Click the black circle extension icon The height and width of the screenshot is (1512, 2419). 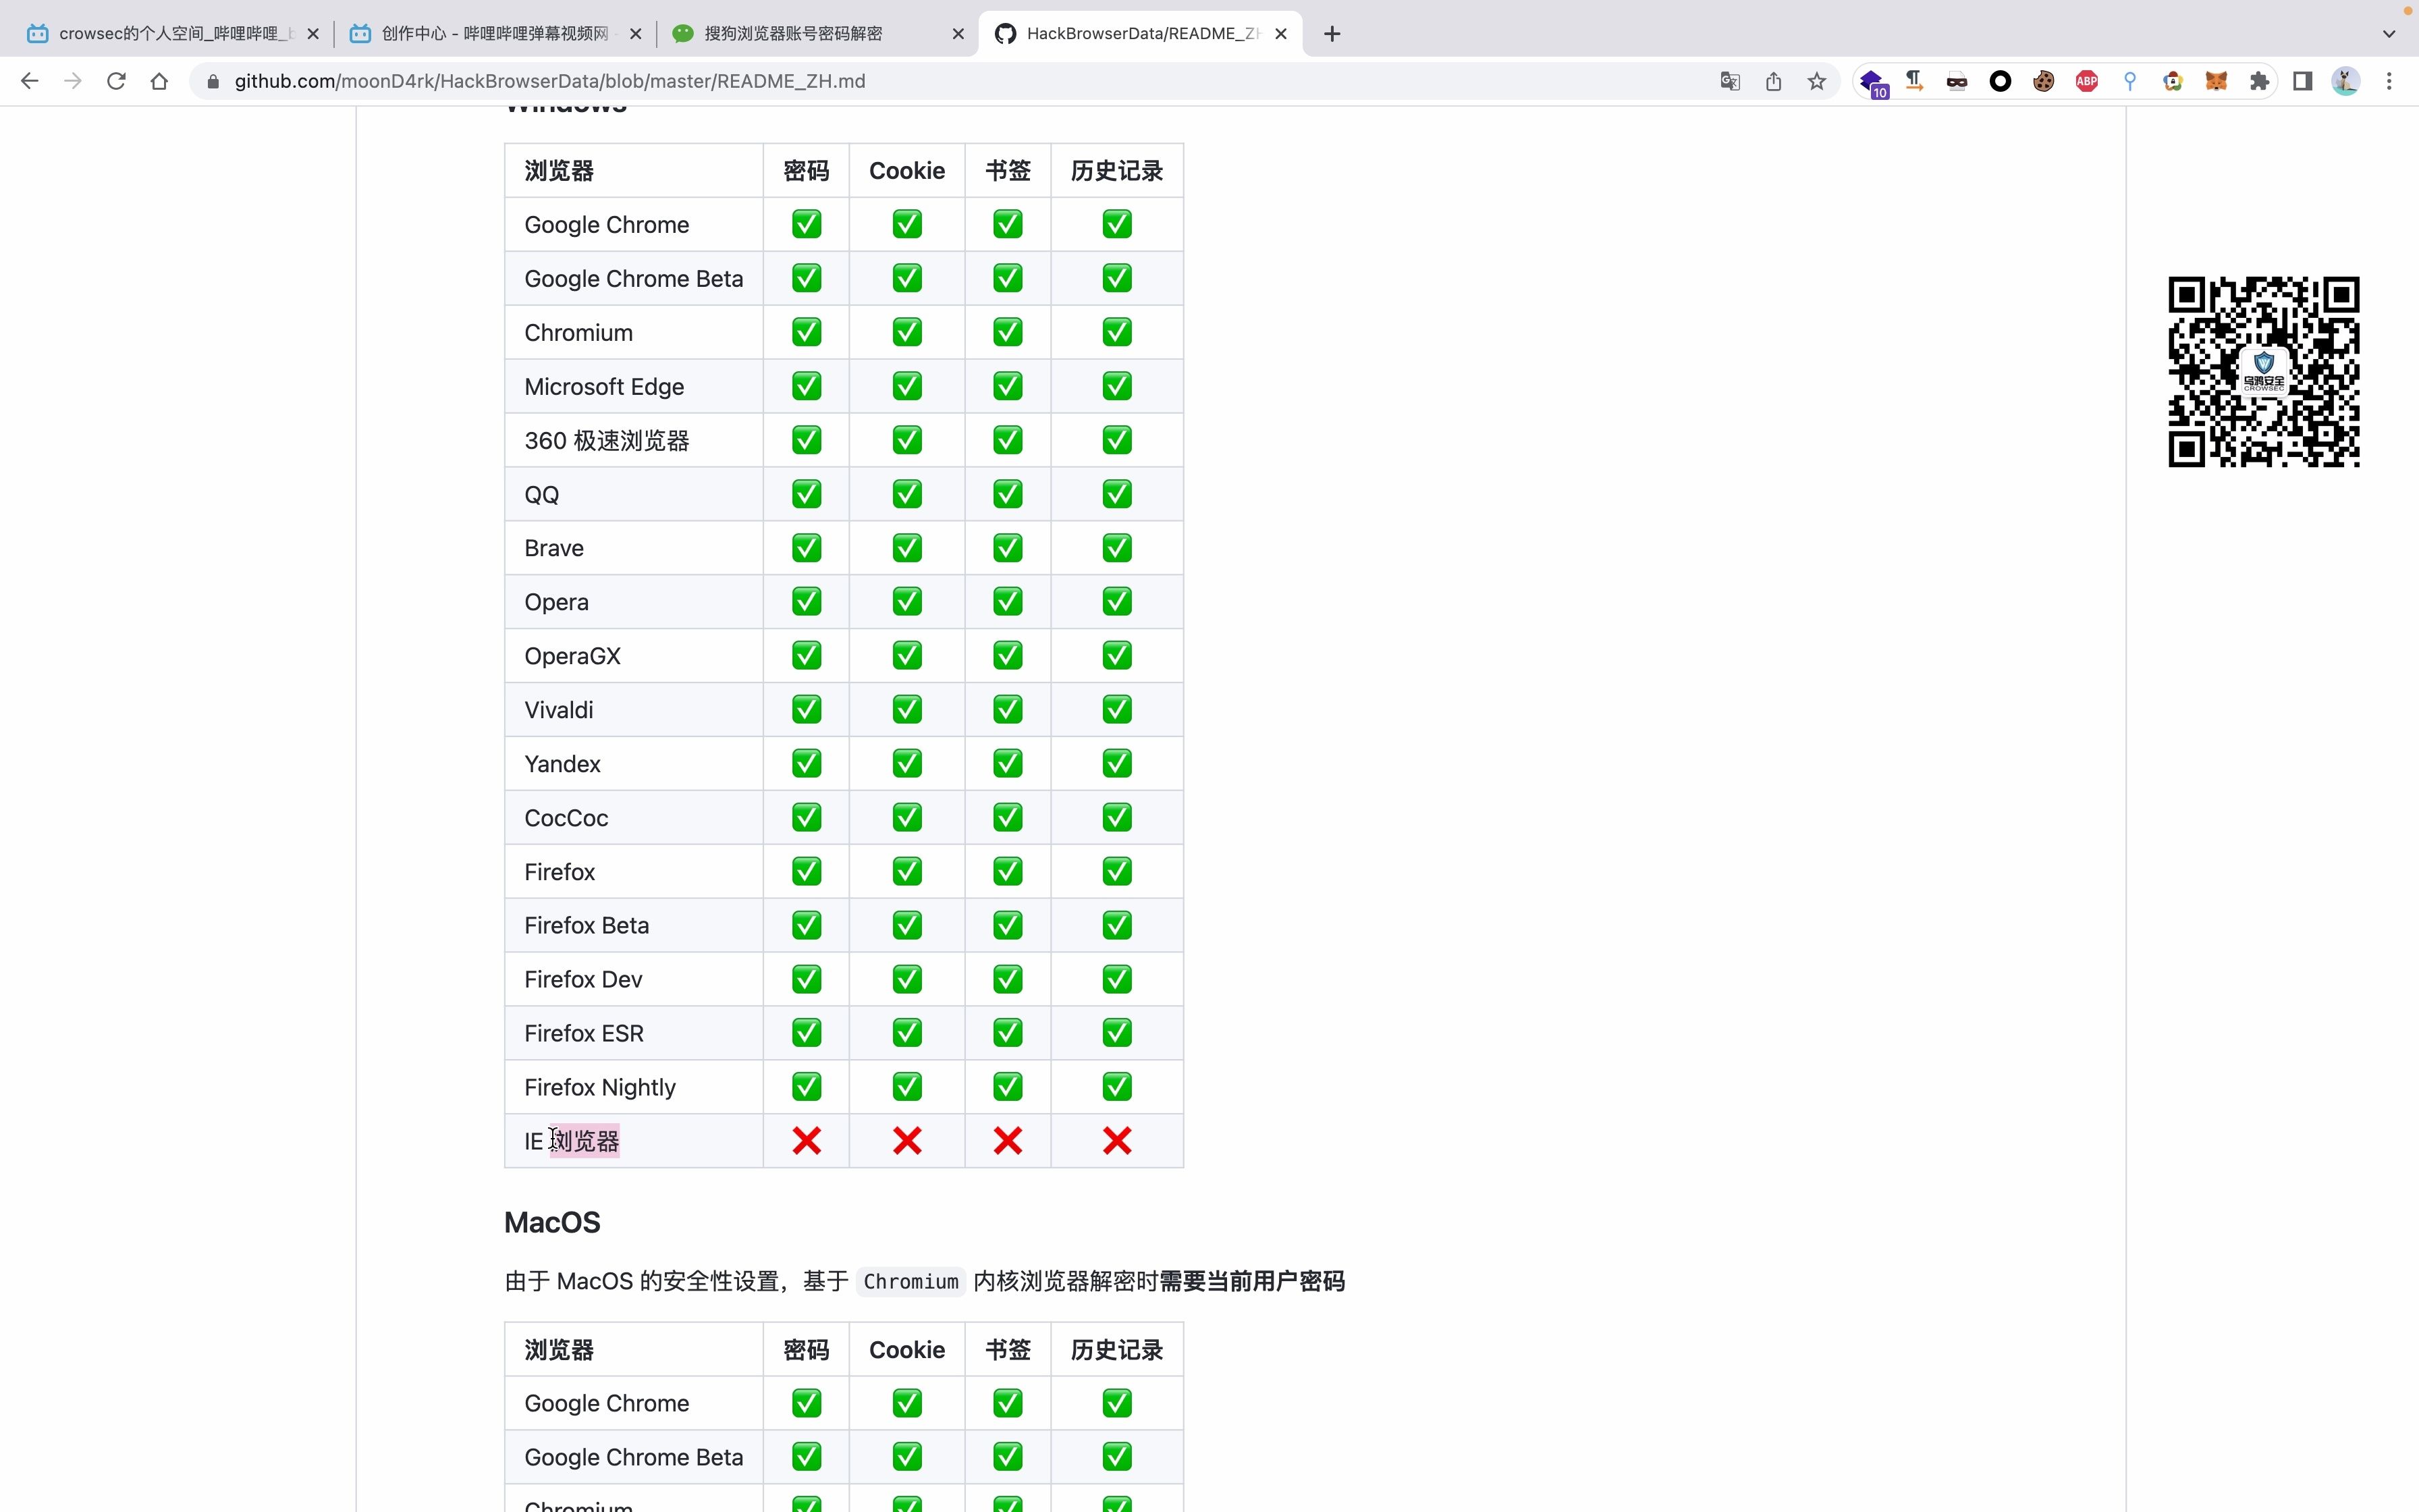click(x=2000, y=81)
